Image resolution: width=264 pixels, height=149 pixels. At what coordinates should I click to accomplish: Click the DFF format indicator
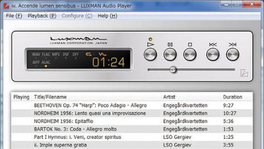click(x=75, y=54)
